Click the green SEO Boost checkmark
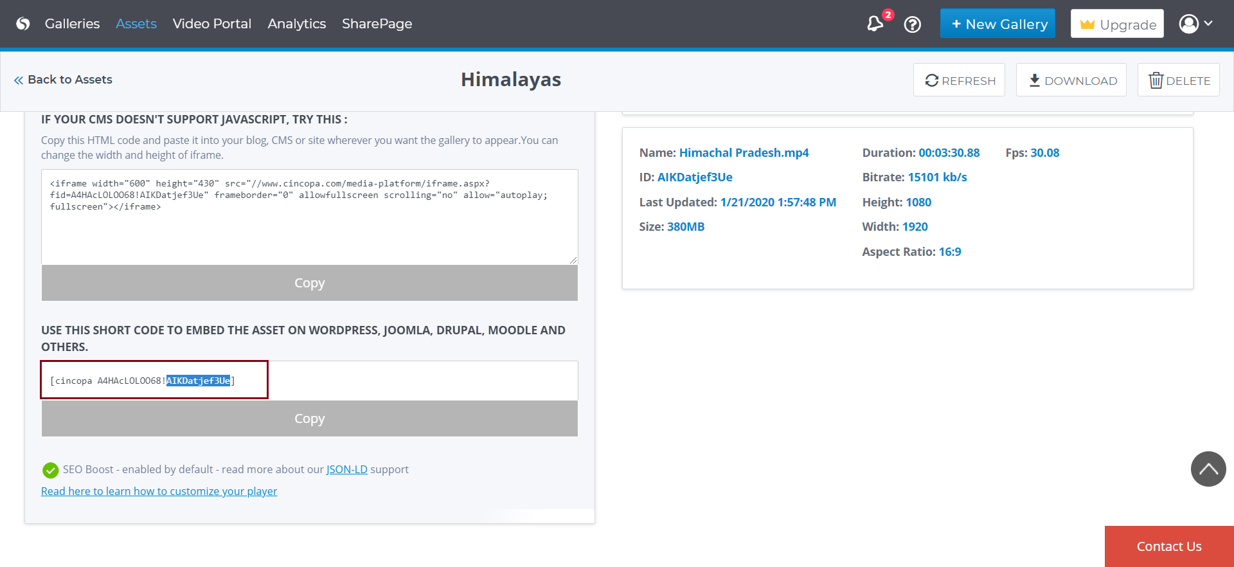The image size is (1234, 567). [x=50, y=470]
